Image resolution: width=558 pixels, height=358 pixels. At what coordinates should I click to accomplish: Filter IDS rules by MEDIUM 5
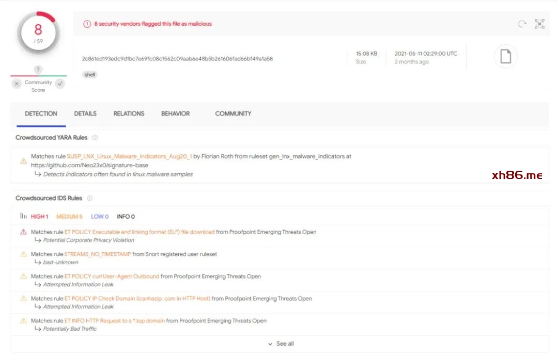tap(69, 217)
